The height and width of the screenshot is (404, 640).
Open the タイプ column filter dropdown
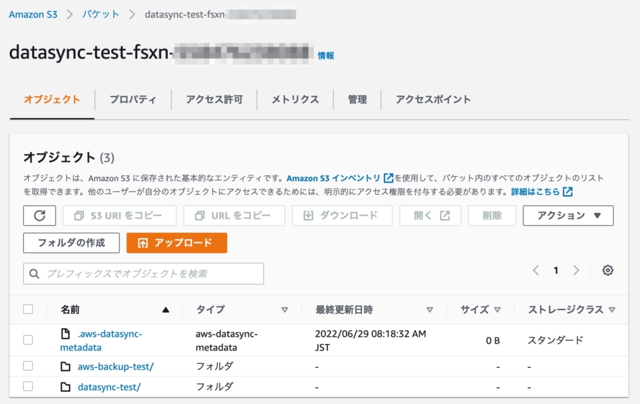point(284,309)
